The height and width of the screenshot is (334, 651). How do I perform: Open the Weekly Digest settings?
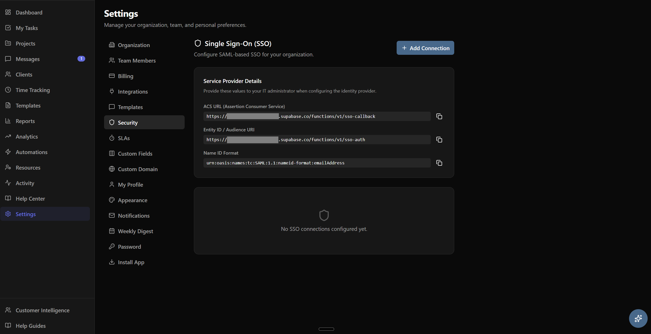point(135,231)
